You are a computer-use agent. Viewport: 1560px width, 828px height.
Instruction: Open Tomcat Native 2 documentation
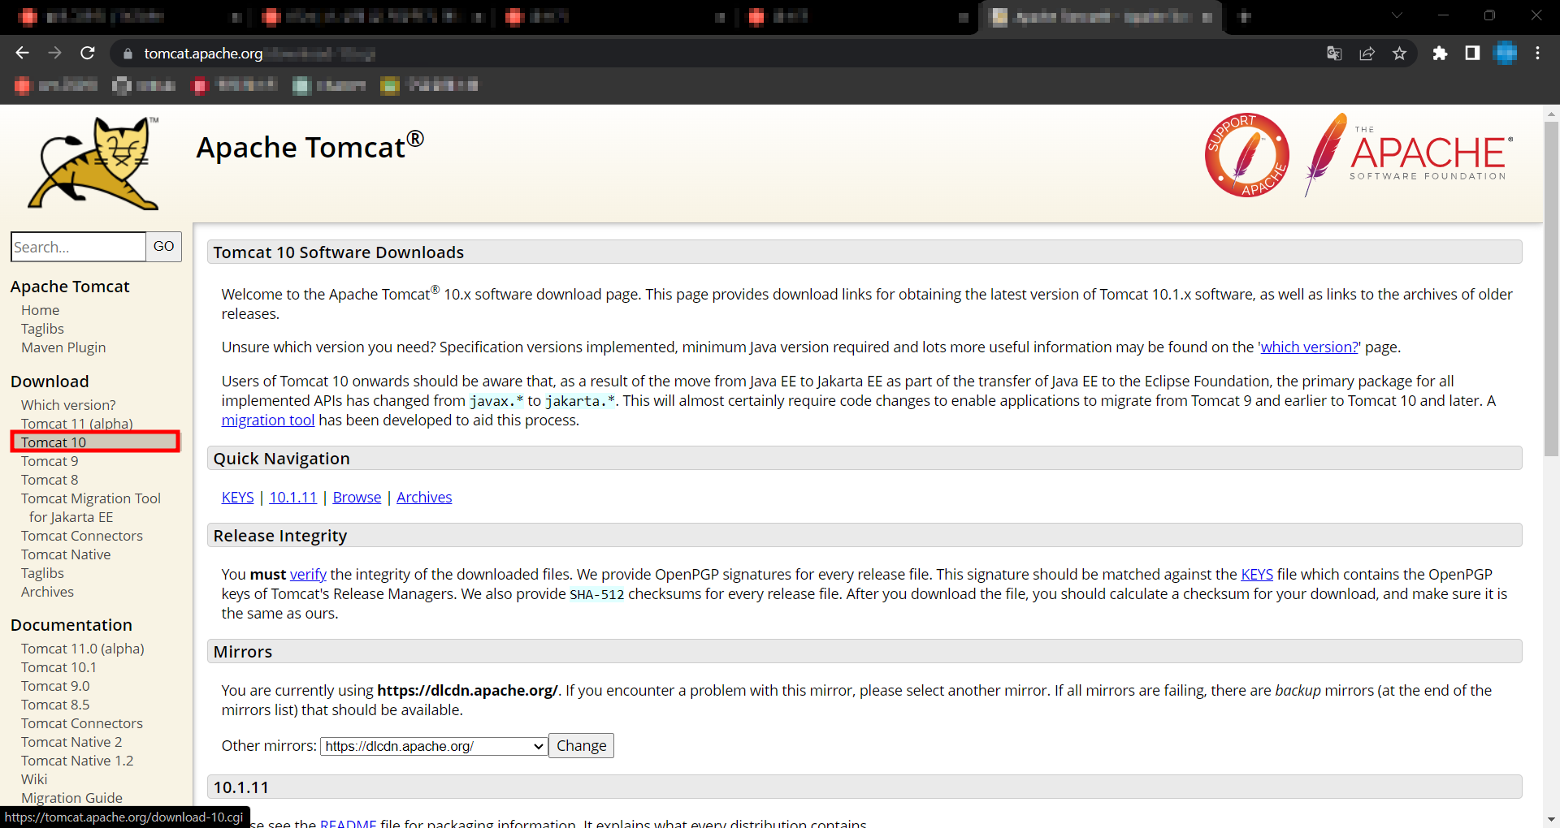point(71,742)
